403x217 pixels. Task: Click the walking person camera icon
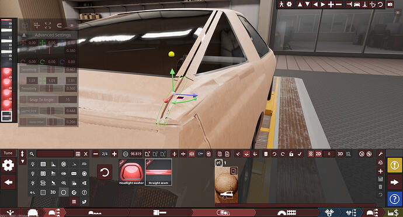pyautogui.click(x=282, y=4)
